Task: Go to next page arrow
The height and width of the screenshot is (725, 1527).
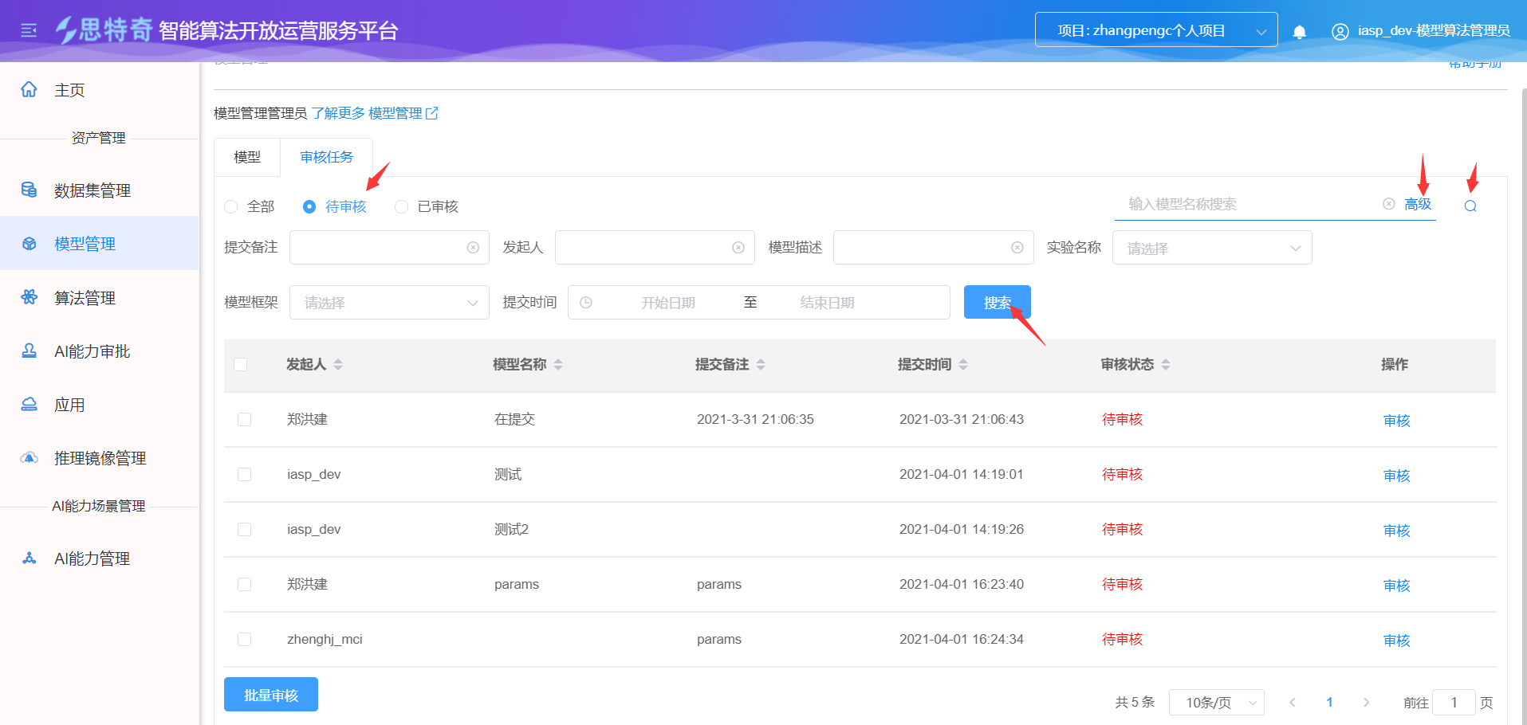Action: click(x=1367, y=702)
